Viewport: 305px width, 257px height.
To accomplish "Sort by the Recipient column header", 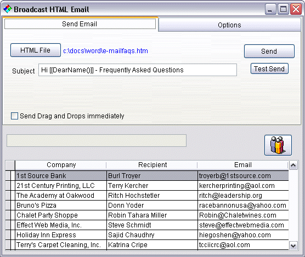I will tap(152, 165).
